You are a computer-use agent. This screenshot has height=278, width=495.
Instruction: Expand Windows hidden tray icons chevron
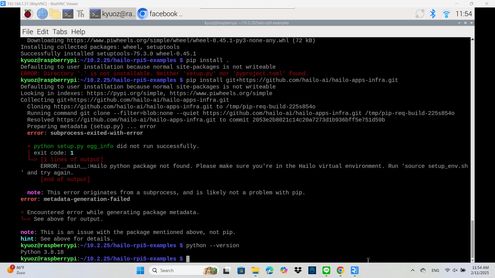[412, 270]
